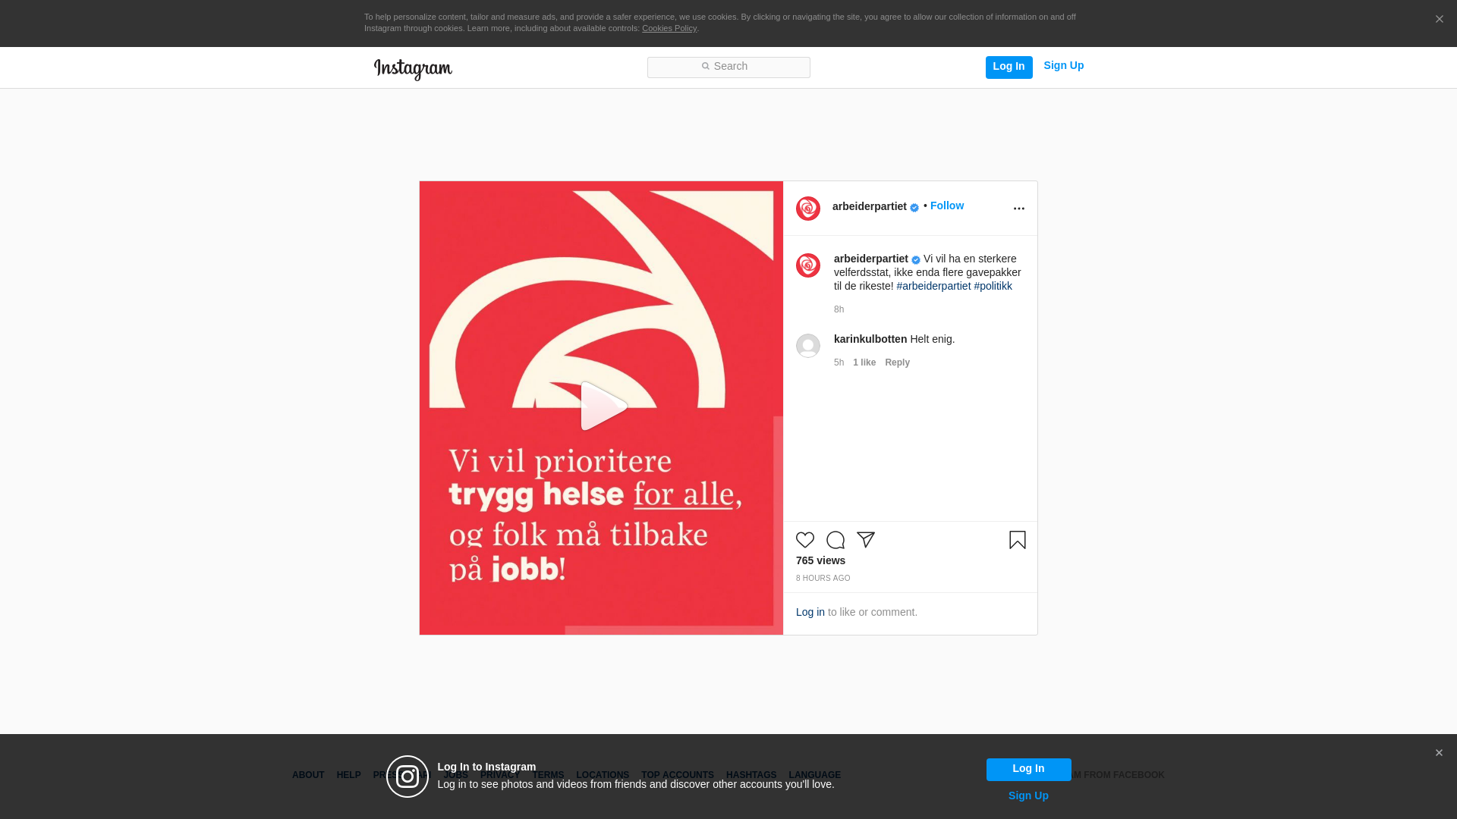The width and height of the screenshot is (1457, 819).
Task: Save post with bookmark icon
Action: (1018, 540)
